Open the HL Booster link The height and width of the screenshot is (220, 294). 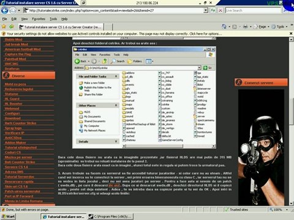(13, 104)
